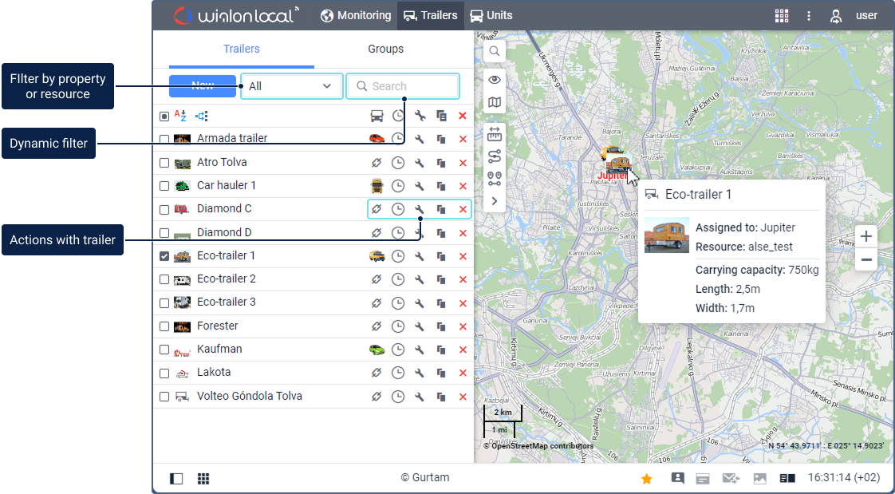Click the map search magnifier icon
This screenshot has width=895, height=494.
(495, 52)
